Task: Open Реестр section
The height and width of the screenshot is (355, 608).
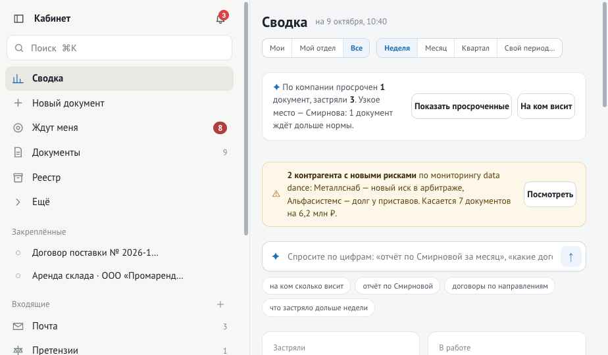Action: click(120, 177)
